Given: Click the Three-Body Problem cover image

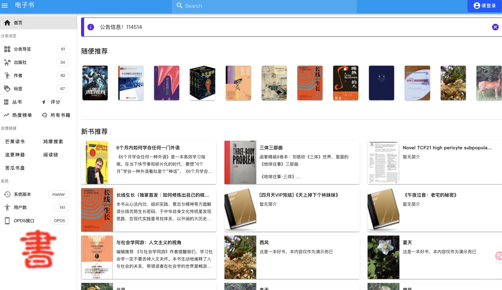Looking at the screenshot, I should coord(240,162).
